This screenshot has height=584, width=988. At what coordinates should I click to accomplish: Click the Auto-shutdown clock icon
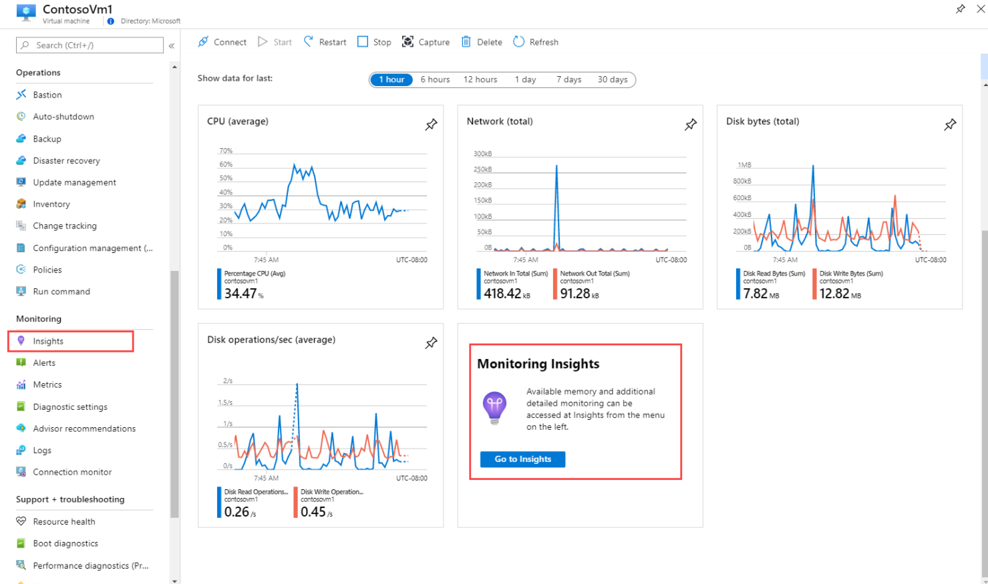(21, 117)
